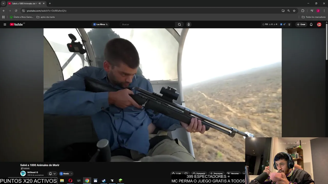Open Chrome extensions puzzle icon

[x=303, y=11]
